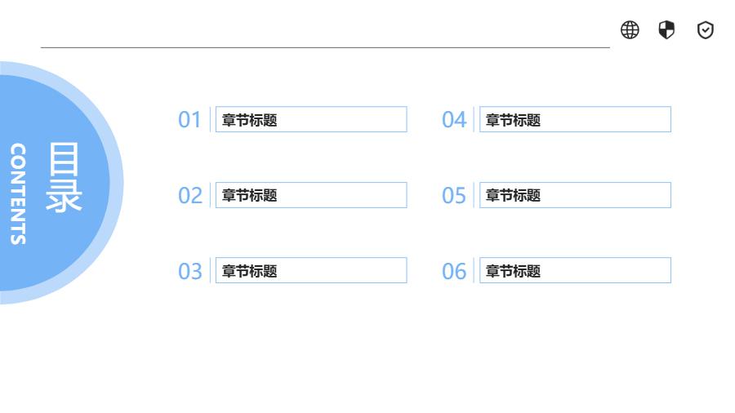The width and height of the screenshot is (735, 413).
Task: Click the number 06 label
Action: [453, 272]
